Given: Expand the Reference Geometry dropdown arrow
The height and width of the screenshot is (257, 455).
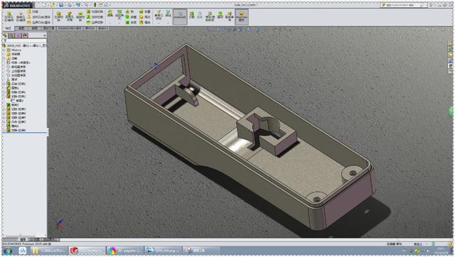Looking at the screenshot, I should (x=159, y=23).
